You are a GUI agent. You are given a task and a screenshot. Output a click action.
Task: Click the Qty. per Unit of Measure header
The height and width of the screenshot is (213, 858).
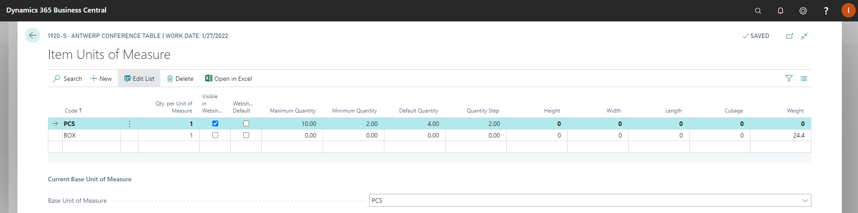pos(174,107)
